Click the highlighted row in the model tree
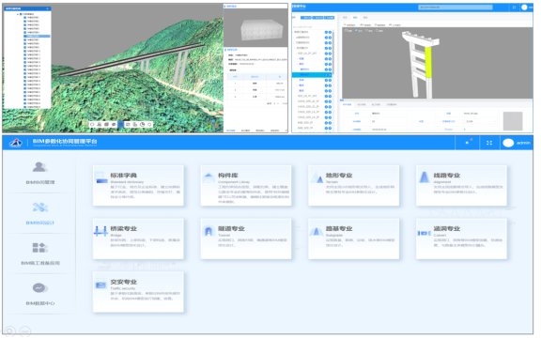Screen dimensions: 541x338 pyautogui.click(x=37, y=36)
